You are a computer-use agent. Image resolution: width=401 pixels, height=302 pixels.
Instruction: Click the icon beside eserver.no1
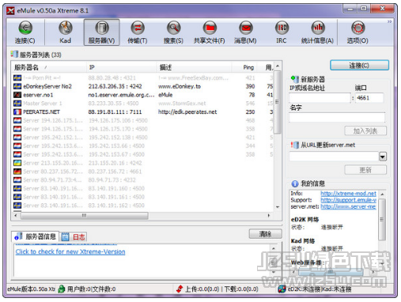click(x=17, y=95)
